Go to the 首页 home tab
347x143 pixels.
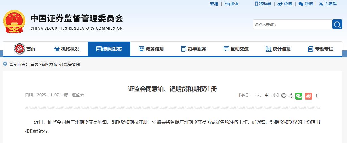coord(25,49)
